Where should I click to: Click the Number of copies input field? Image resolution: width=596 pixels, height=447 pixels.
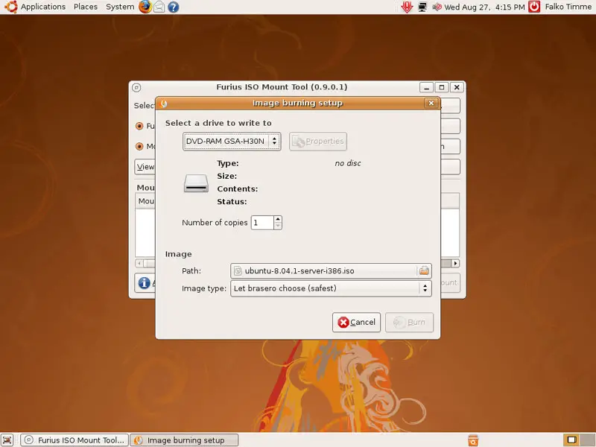click(x=262, y=223)
